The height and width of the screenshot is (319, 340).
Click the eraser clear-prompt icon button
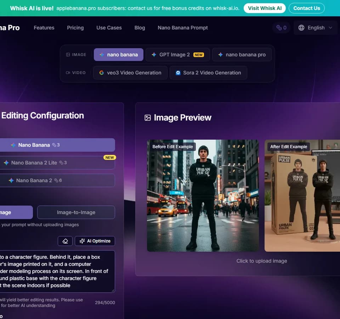65,241
